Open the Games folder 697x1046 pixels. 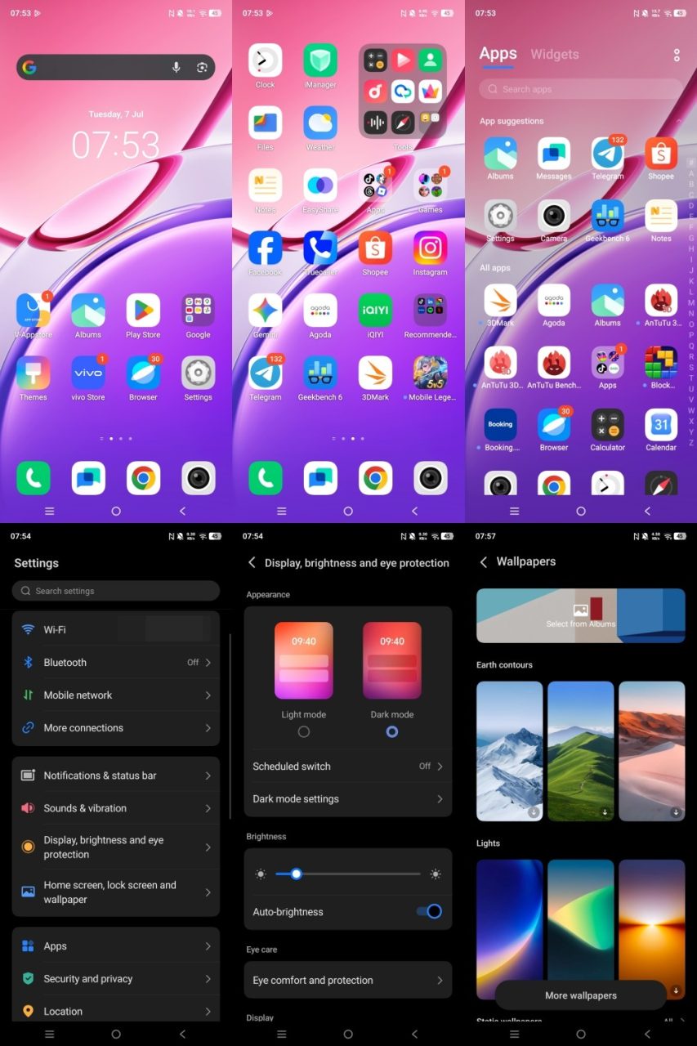coord(430,186)
